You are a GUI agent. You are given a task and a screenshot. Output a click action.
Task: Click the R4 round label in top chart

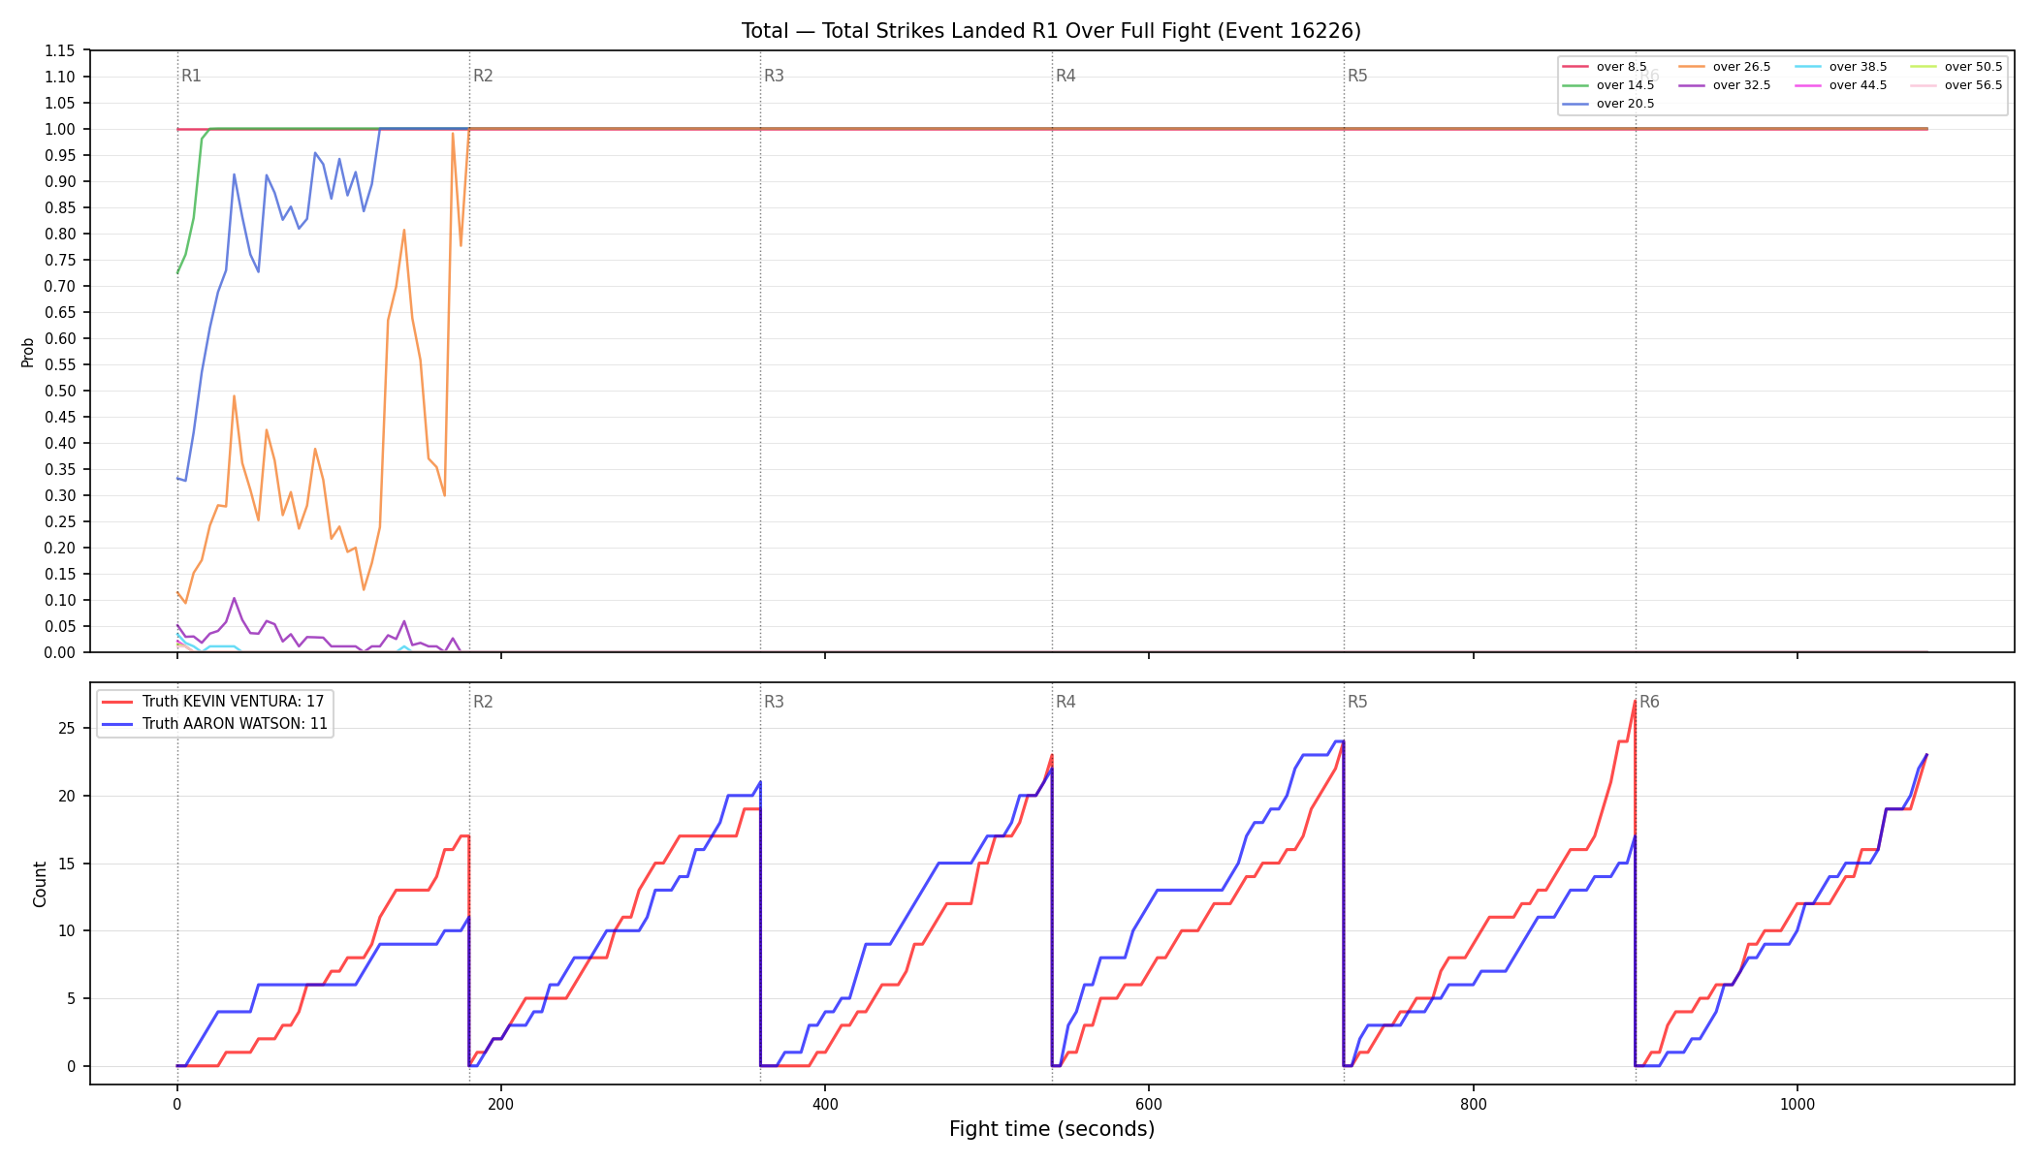(x=1066, y=76)
